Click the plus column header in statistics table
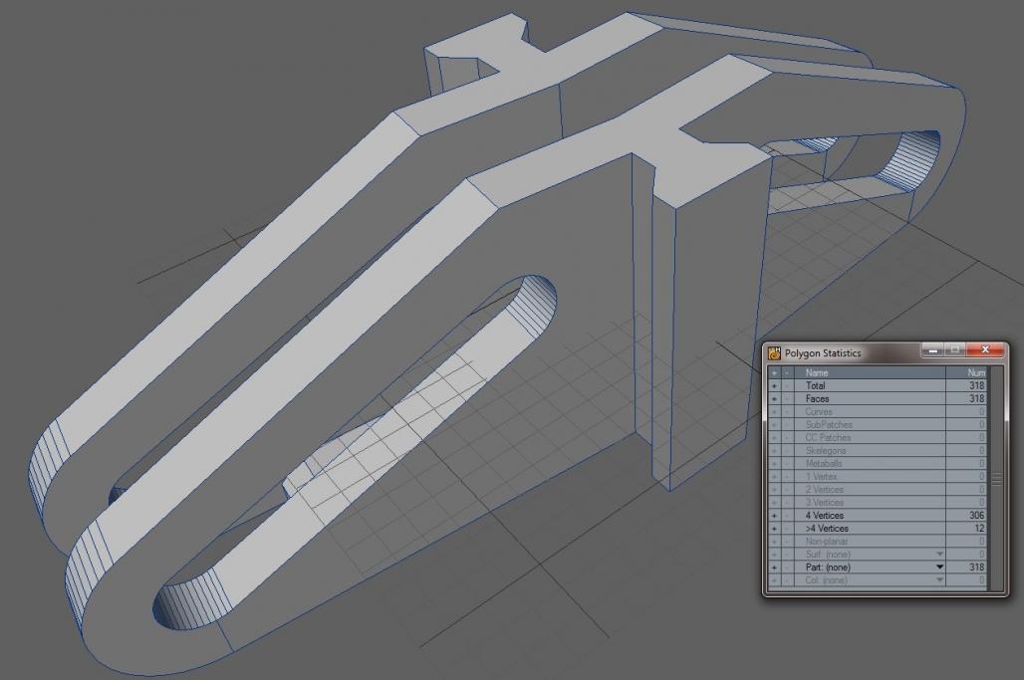This screenshot has width=1024, height=680. [774, 372]
